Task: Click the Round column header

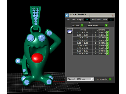Action: click(x=82, y=30)
